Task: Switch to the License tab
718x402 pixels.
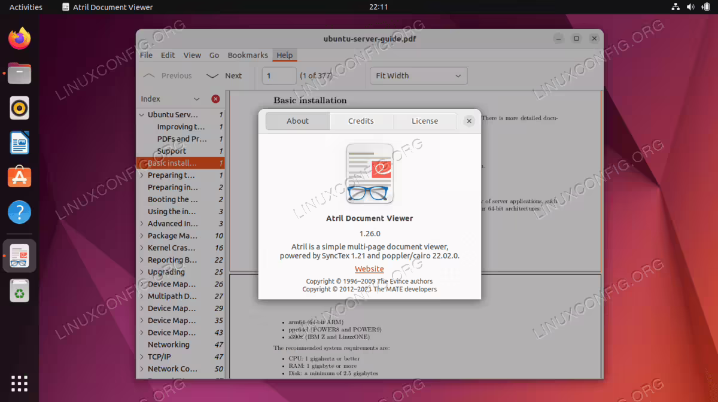Action: (425, 121)
